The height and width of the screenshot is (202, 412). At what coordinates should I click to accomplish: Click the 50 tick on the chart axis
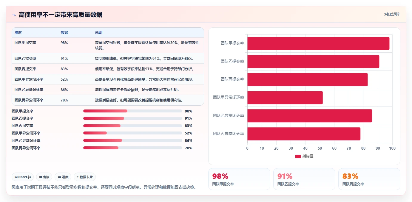tap(320, 148)
